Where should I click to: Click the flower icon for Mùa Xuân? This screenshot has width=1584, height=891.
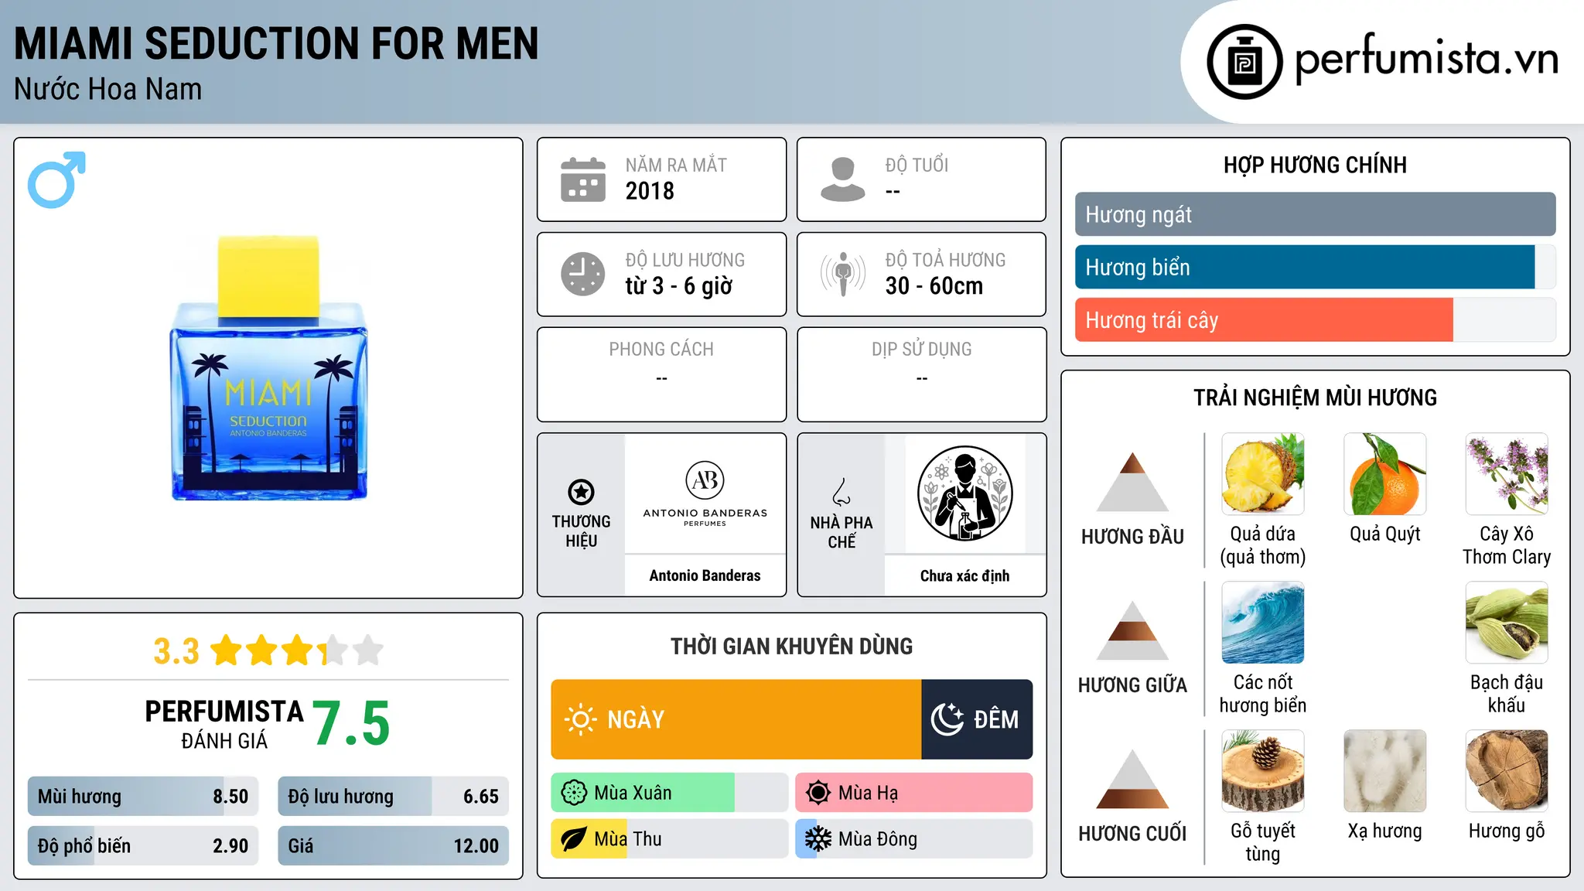[x=574, y=793]
